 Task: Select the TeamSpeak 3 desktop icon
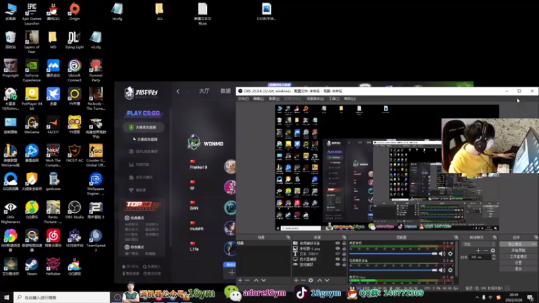coord(96,240)
